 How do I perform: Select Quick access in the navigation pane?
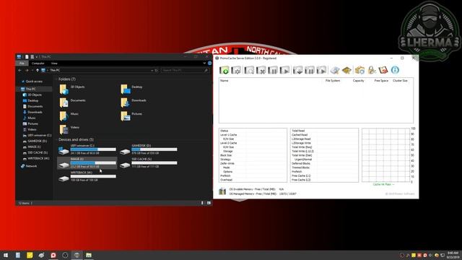coord(34,82)
